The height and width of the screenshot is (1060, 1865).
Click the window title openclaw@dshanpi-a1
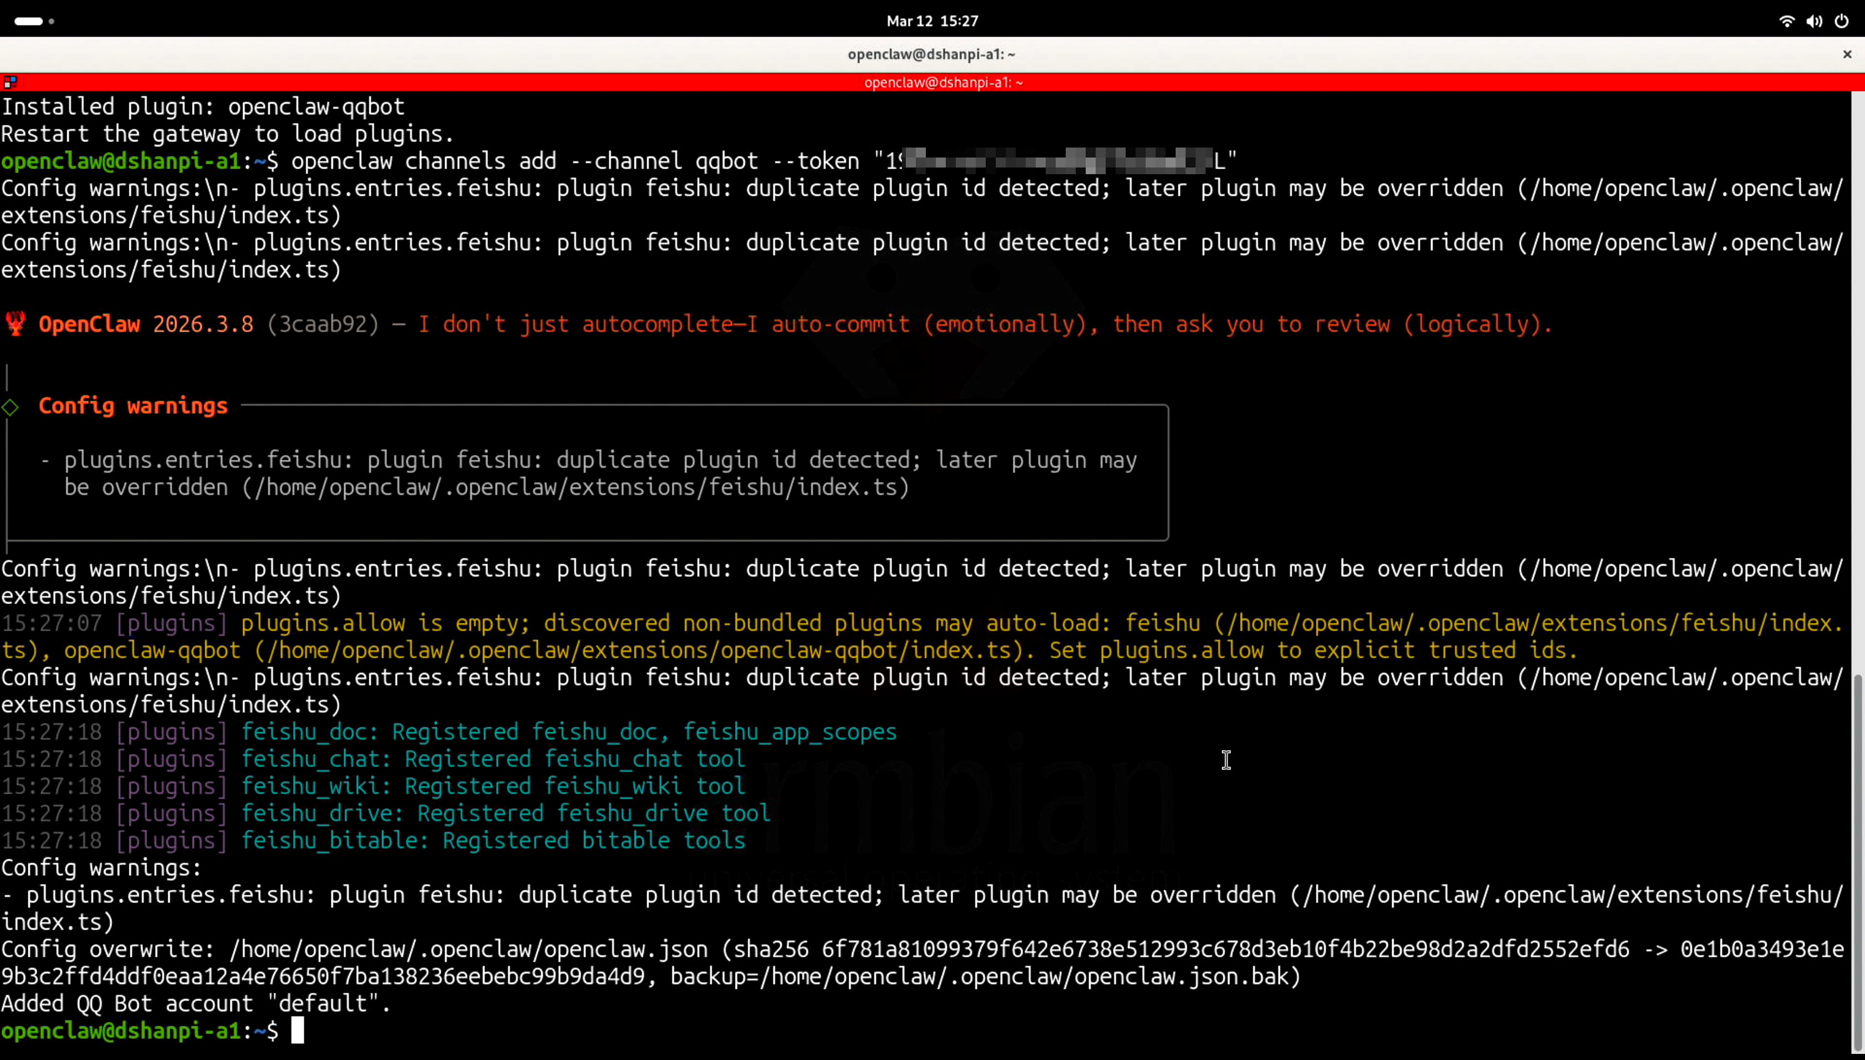point(931,54)
